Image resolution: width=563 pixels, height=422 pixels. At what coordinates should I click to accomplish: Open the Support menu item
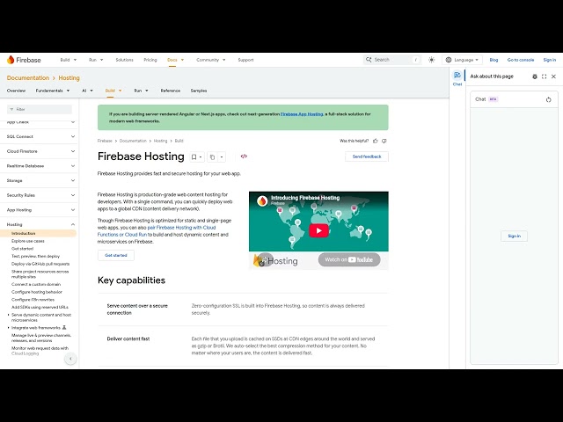(x=245, y=60)
